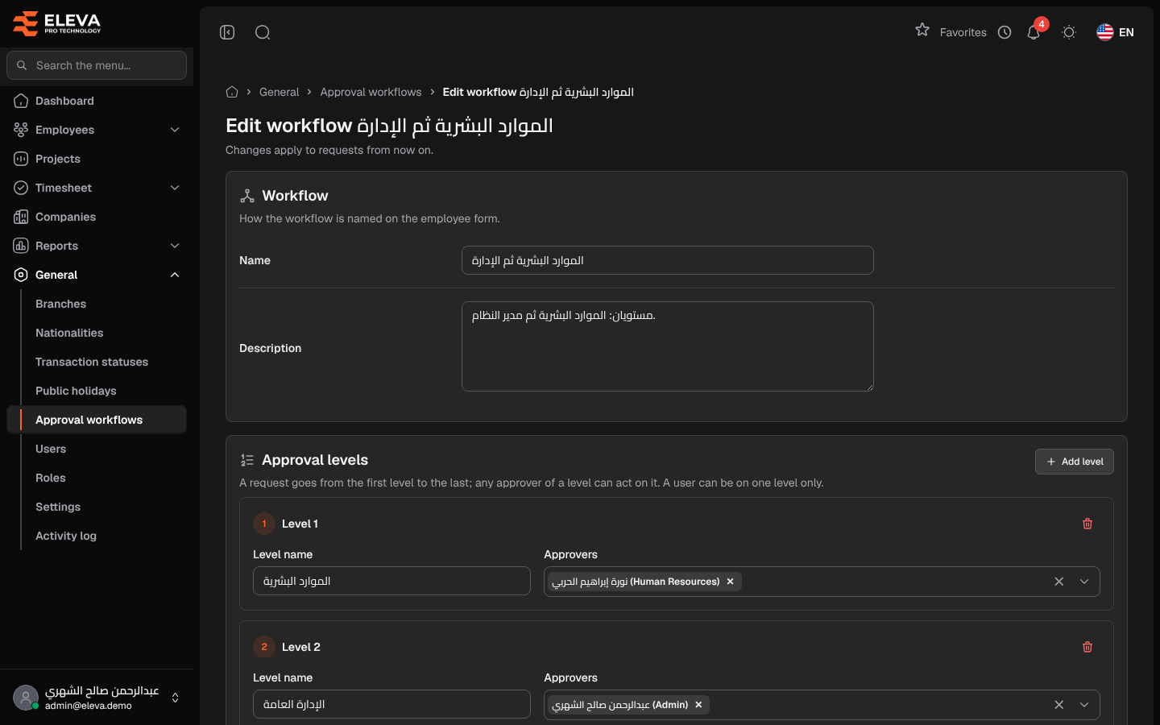Delete Level 2 with trash icon
Image resolution: width=1160 pixels, height=725 pixels.
(1087, 647)
